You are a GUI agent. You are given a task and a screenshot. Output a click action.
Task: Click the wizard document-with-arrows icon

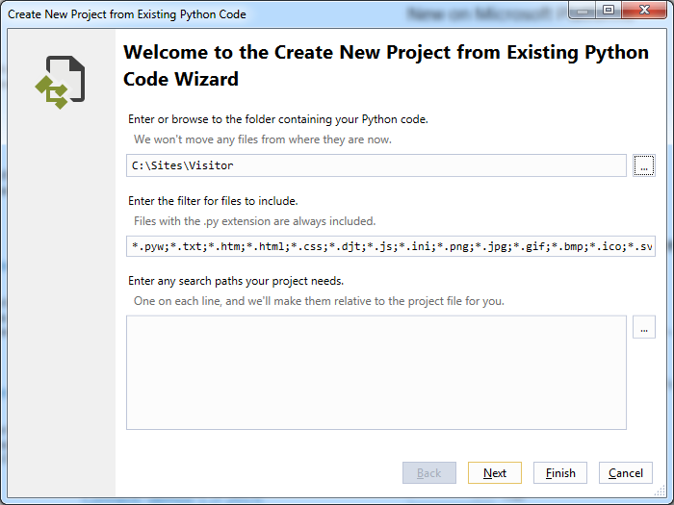[x=60, y=82]
